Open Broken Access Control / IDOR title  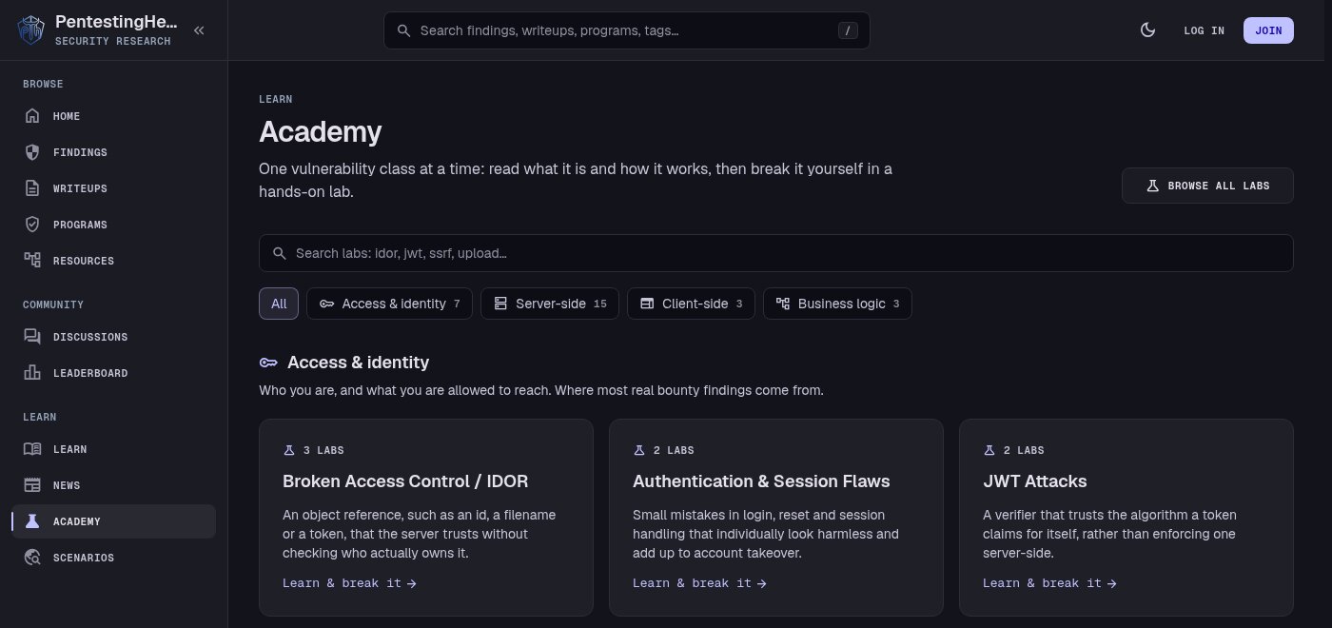point(405,481)
